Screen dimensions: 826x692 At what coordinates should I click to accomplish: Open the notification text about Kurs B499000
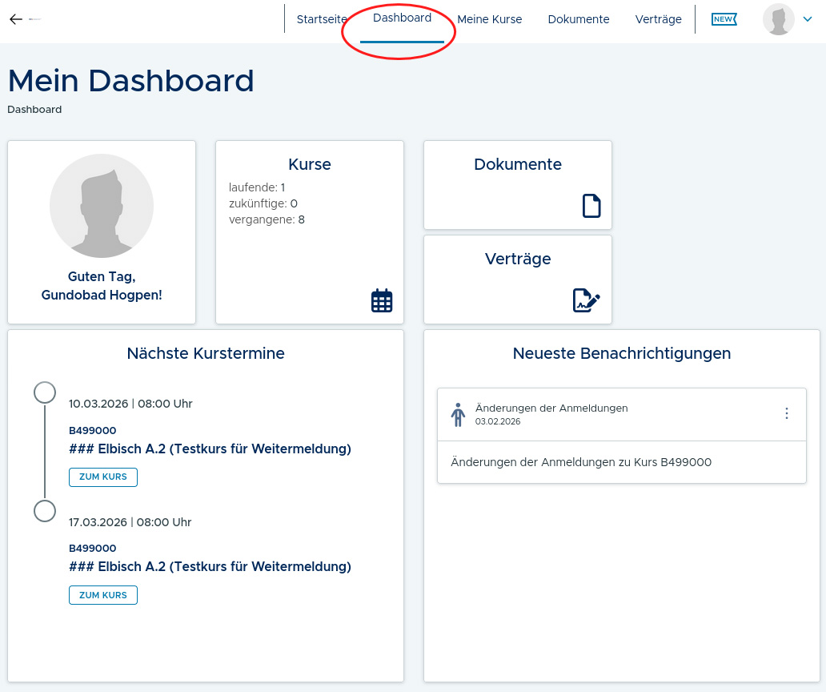coord(581,462)
